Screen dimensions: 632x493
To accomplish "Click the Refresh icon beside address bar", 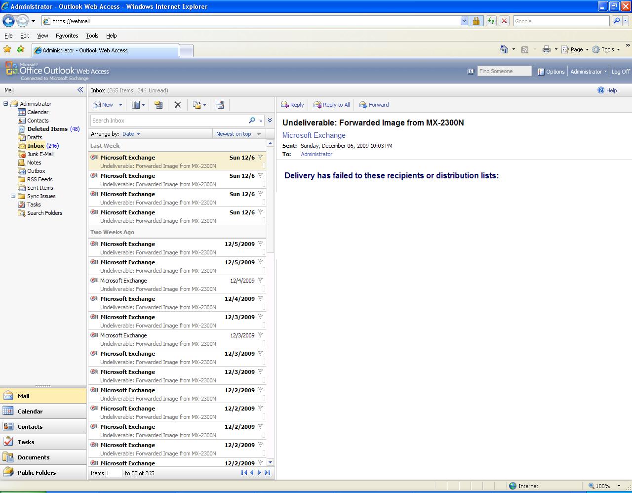I will 491,21.
